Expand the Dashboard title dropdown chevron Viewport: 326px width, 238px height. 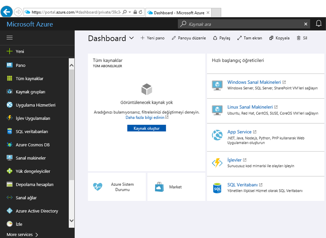click(132, 38)
